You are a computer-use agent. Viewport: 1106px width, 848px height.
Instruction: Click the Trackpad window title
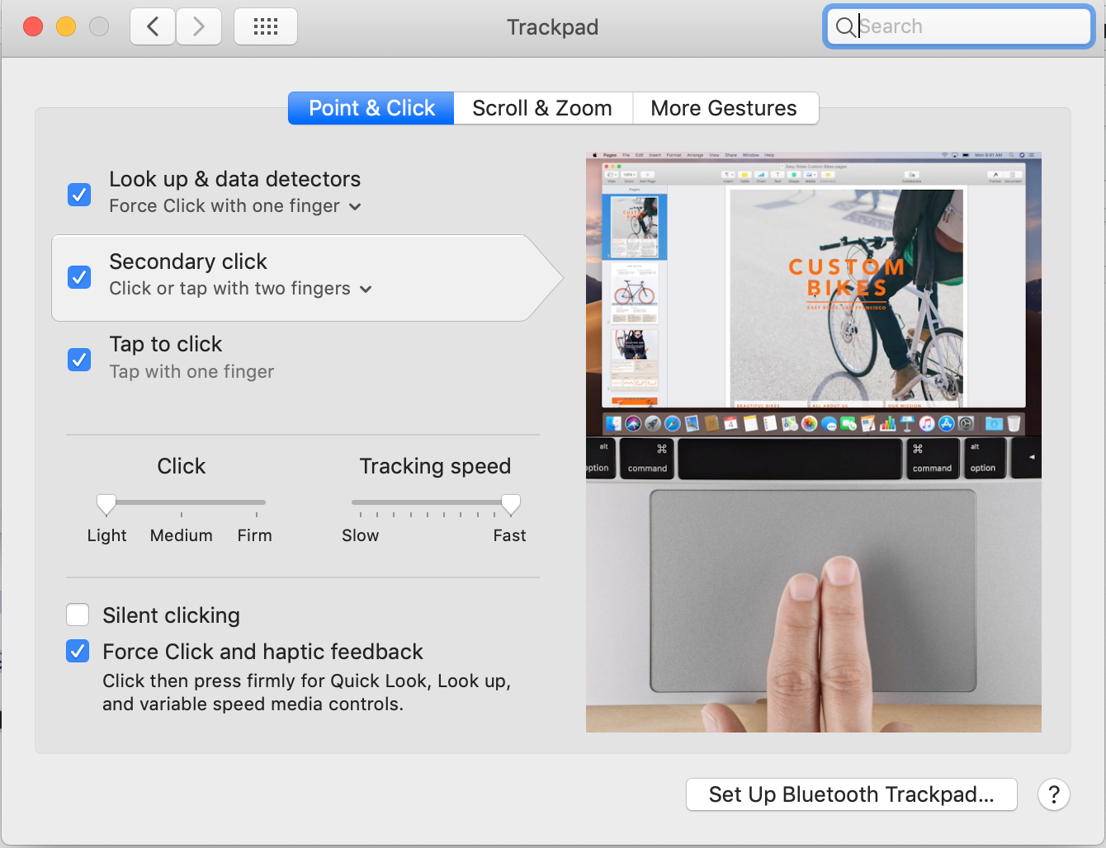(x=552, y=27)
